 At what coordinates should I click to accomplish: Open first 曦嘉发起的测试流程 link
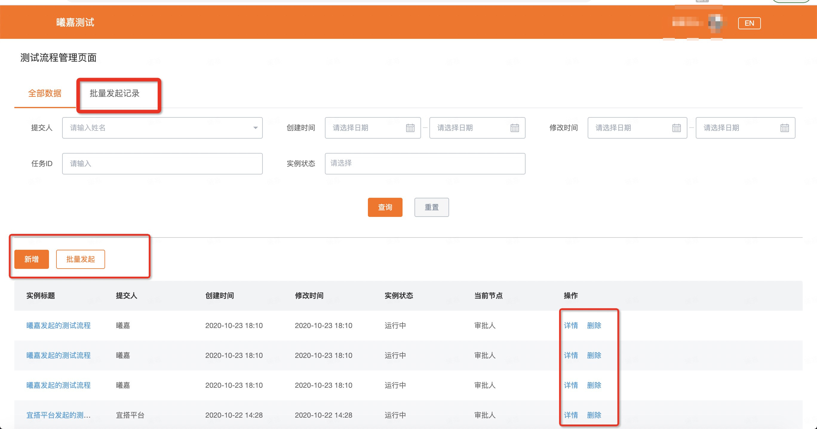click(x=58, y=325)
